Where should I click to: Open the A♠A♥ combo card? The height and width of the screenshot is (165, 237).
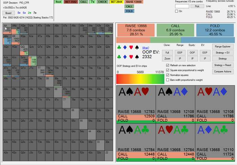[x=136, y=104]
